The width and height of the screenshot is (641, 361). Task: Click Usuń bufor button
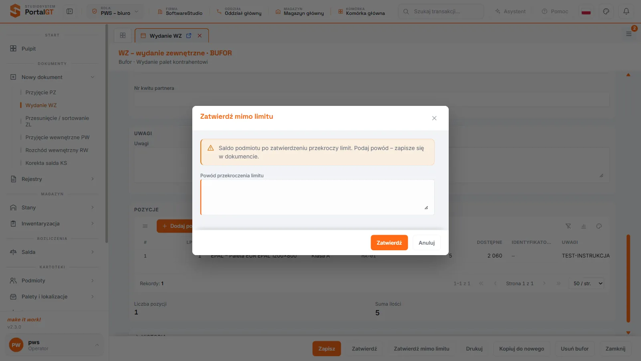pos(574,349)
